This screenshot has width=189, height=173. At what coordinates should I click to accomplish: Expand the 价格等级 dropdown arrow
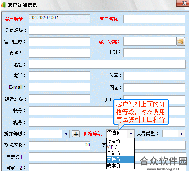point(131,133)
